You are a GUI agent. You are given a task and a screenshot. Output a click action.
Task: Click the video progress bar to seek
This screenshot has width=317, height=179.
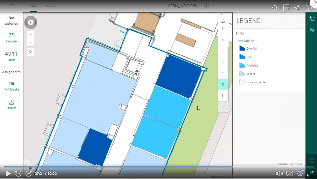[128, 167]
